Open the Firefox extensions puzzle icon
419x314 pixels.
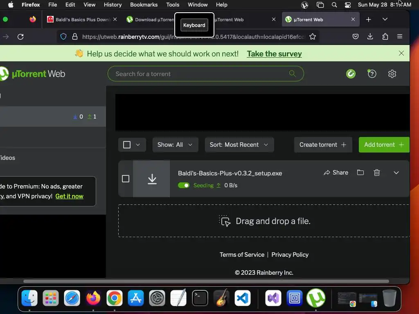tap(385, 36)
